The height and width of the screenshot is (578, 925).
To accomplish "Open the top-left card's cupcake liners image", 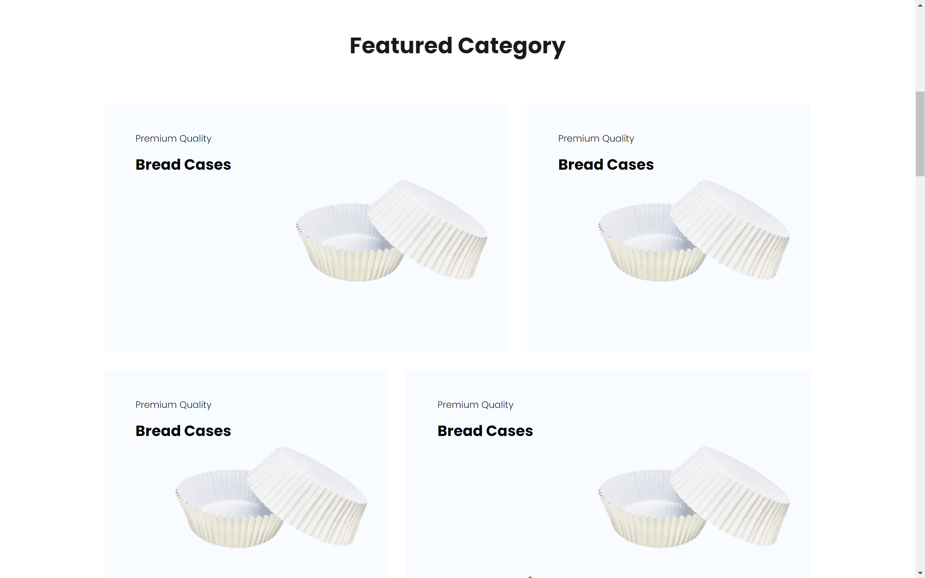I will (391, 230).
